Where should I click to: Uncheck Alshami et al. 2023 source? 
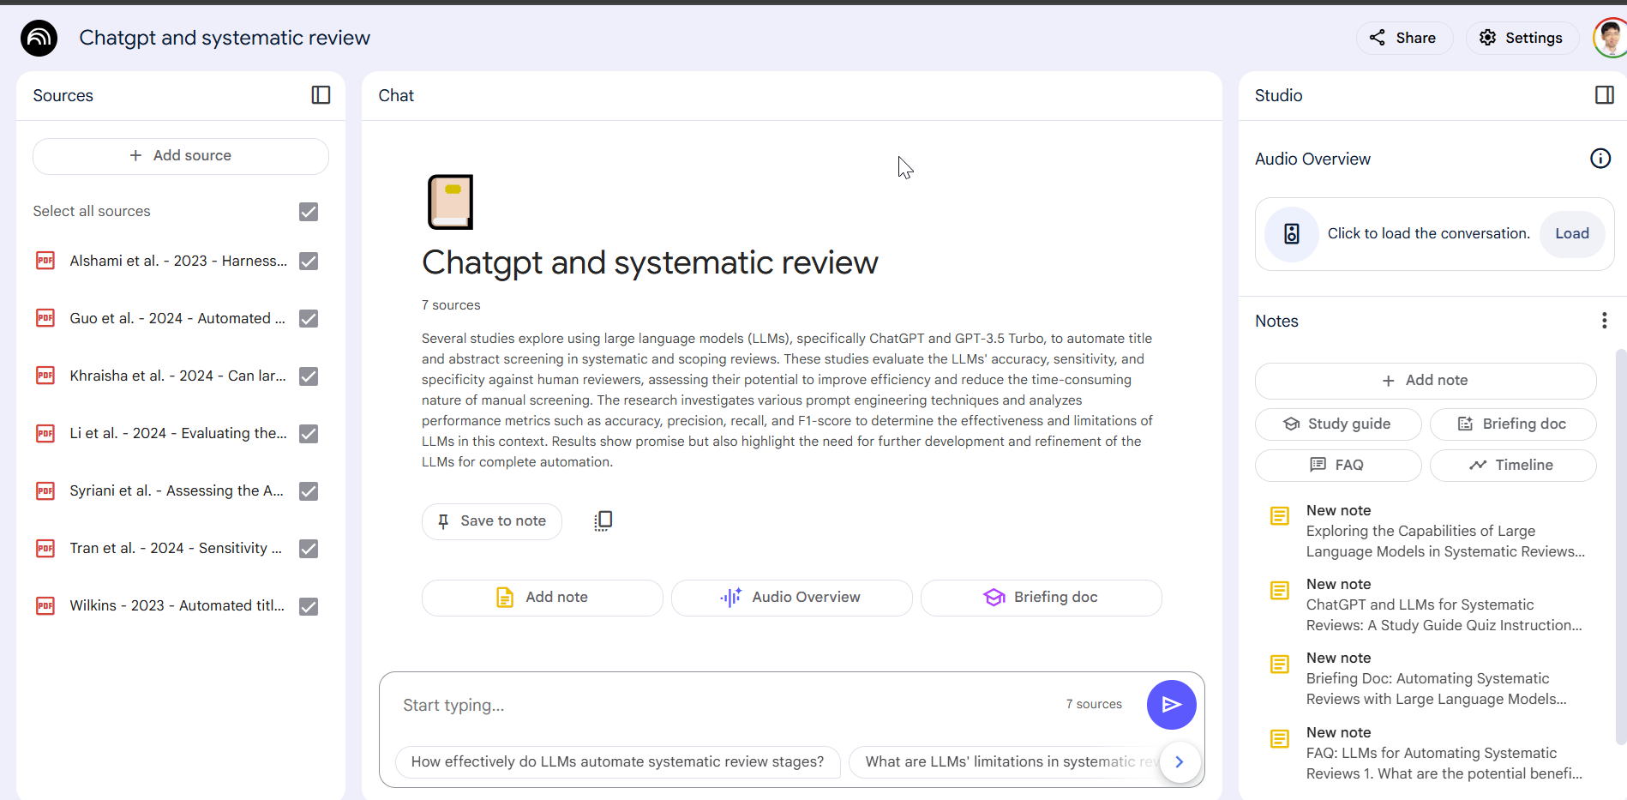[309, 261]
